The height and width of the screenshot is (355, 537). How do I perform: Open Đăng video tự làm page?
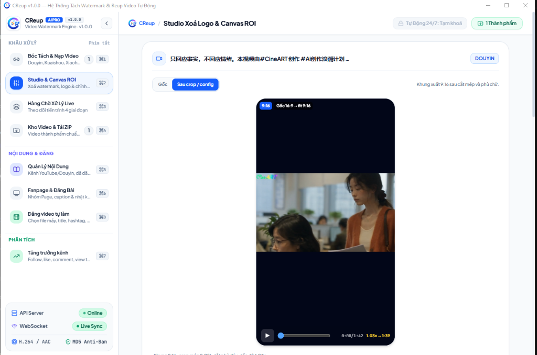[x=59, y=217]
